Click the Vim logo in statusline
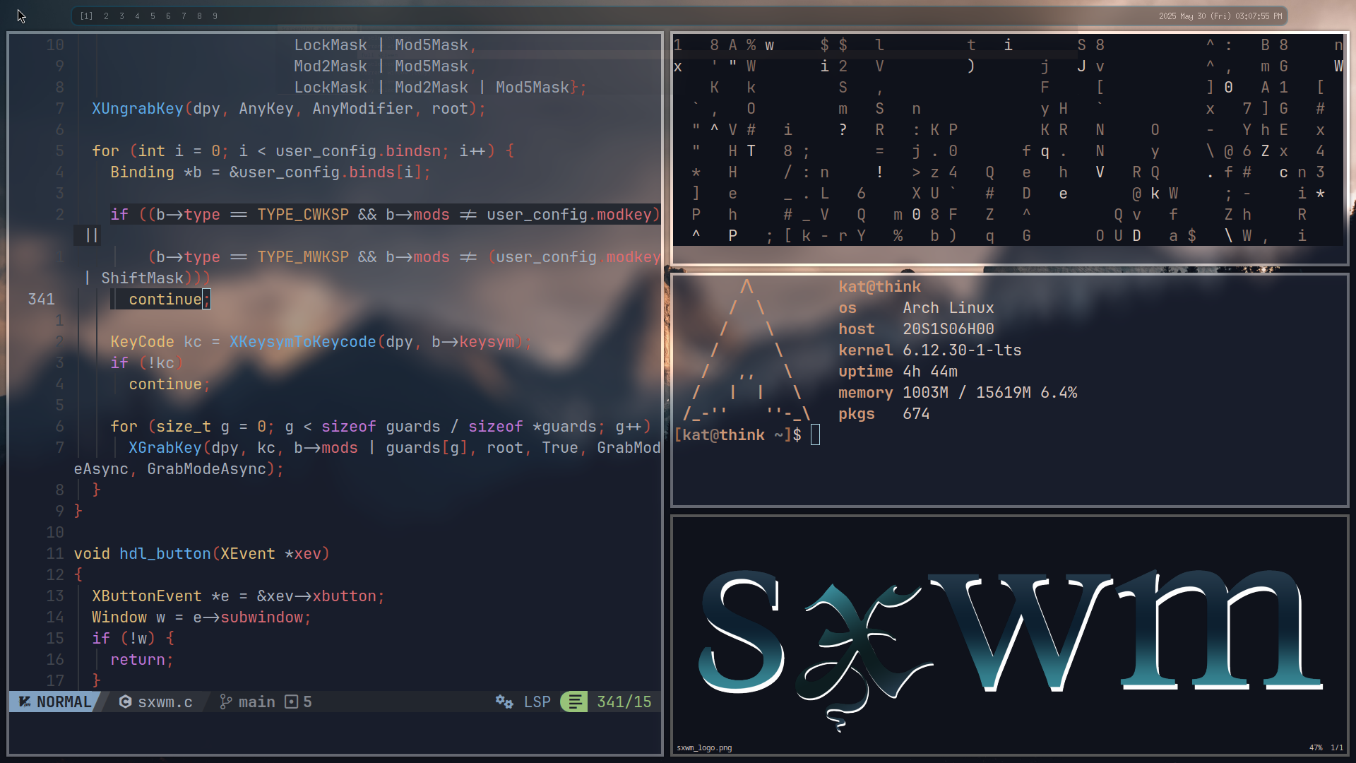Image resolution: width=1356 pixels, height=763 pixels. pyautogui.click(x=25, y=702)
